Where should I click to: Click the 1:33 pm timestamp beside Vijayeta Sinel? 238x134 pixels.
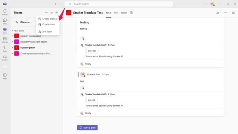tap(106, 75)
